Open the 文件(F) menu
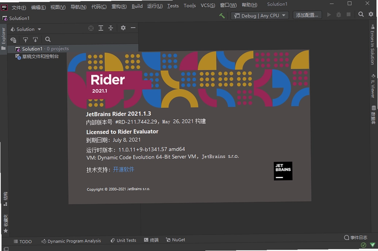This screenshot has width=378, height=251. 19,8
